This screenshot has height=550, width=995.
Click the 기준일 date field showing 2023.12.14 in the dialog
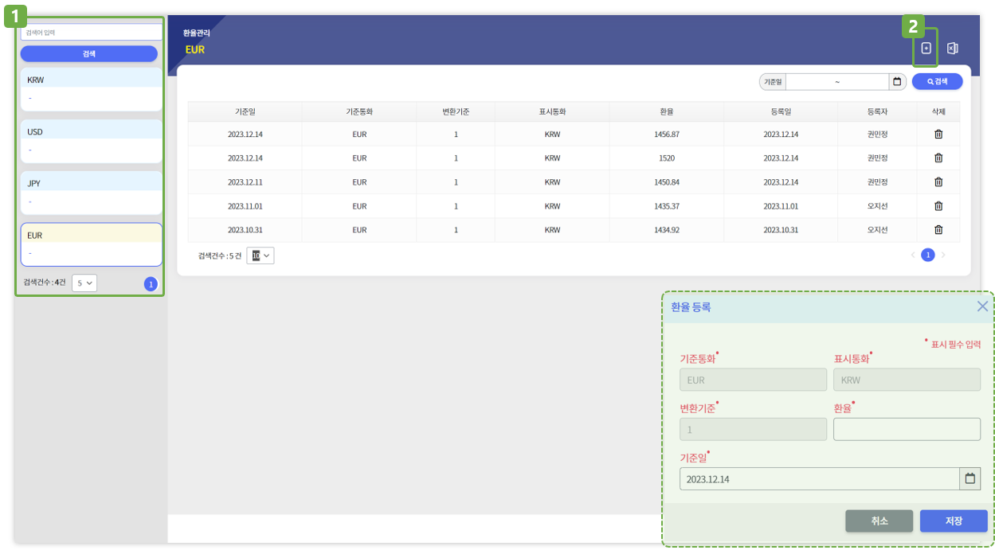pyautogui.click(x=820, y=478)
